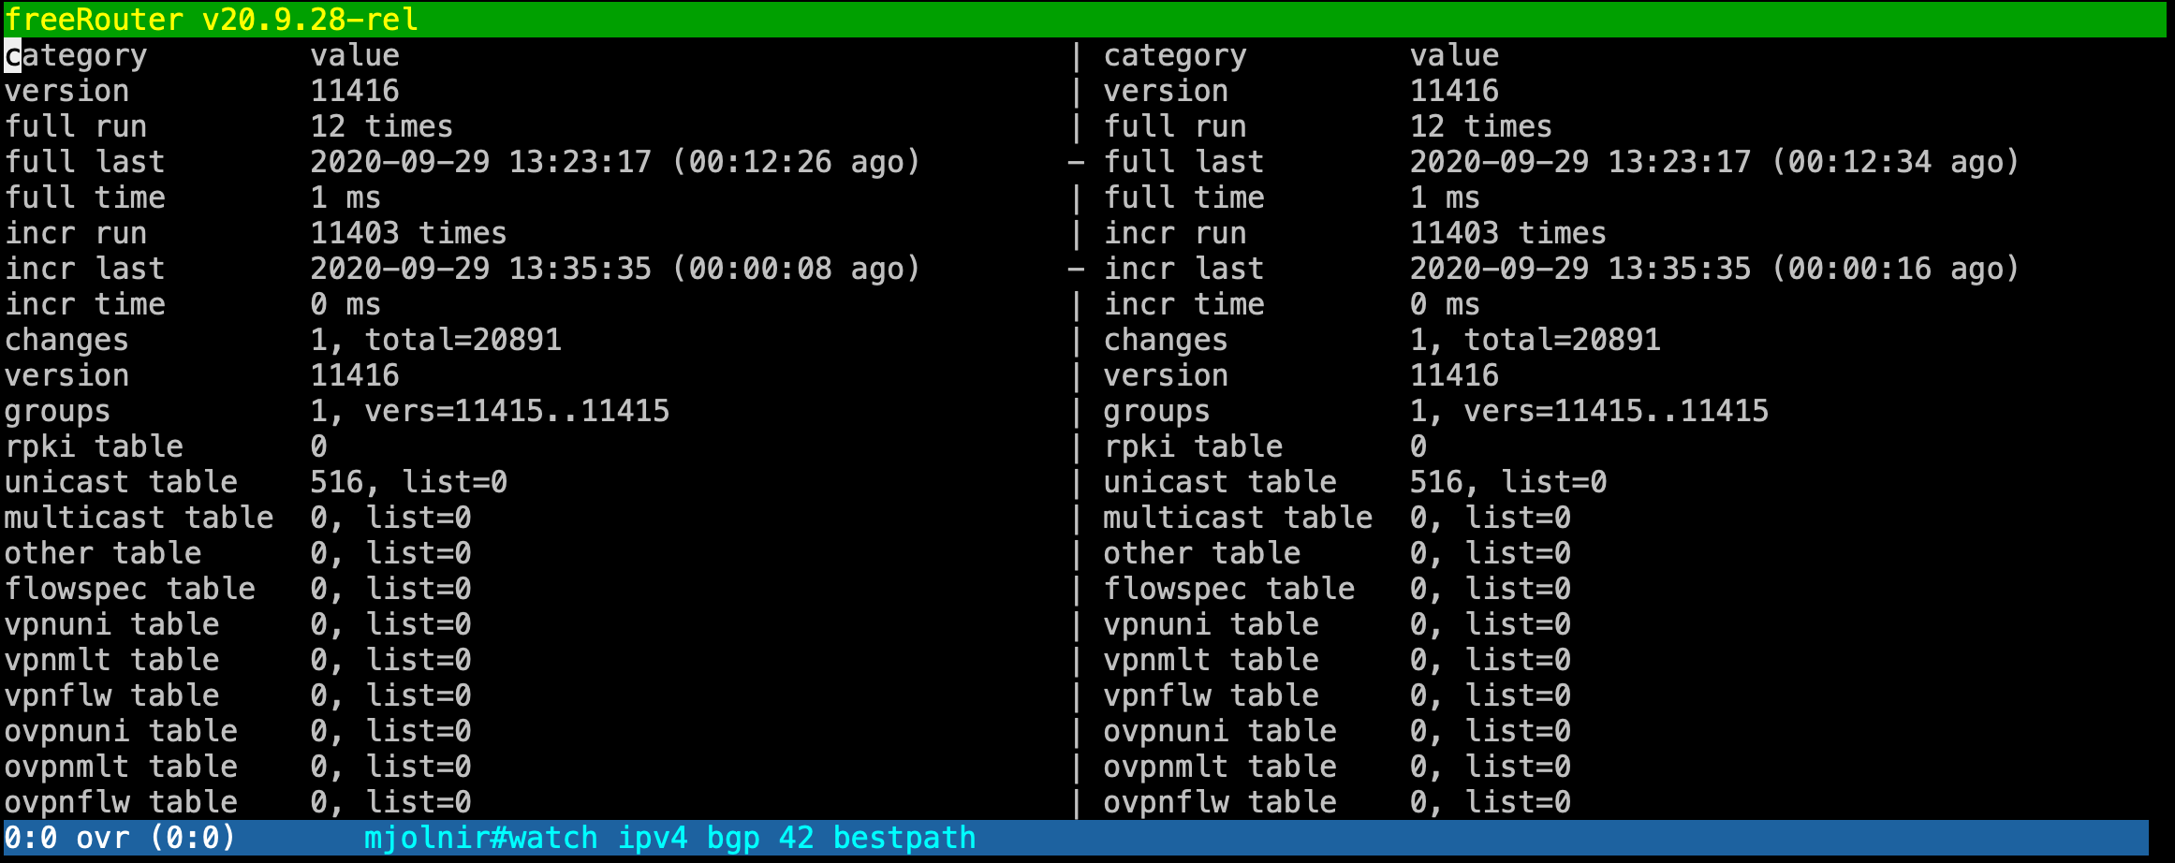This screenshot has width=2175, height=863.
Task: Click the incr last timestamp showing 00:00:16 ago
Action: pos(1713,269)
